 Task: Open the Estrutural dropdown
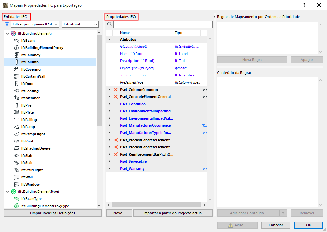80,24
